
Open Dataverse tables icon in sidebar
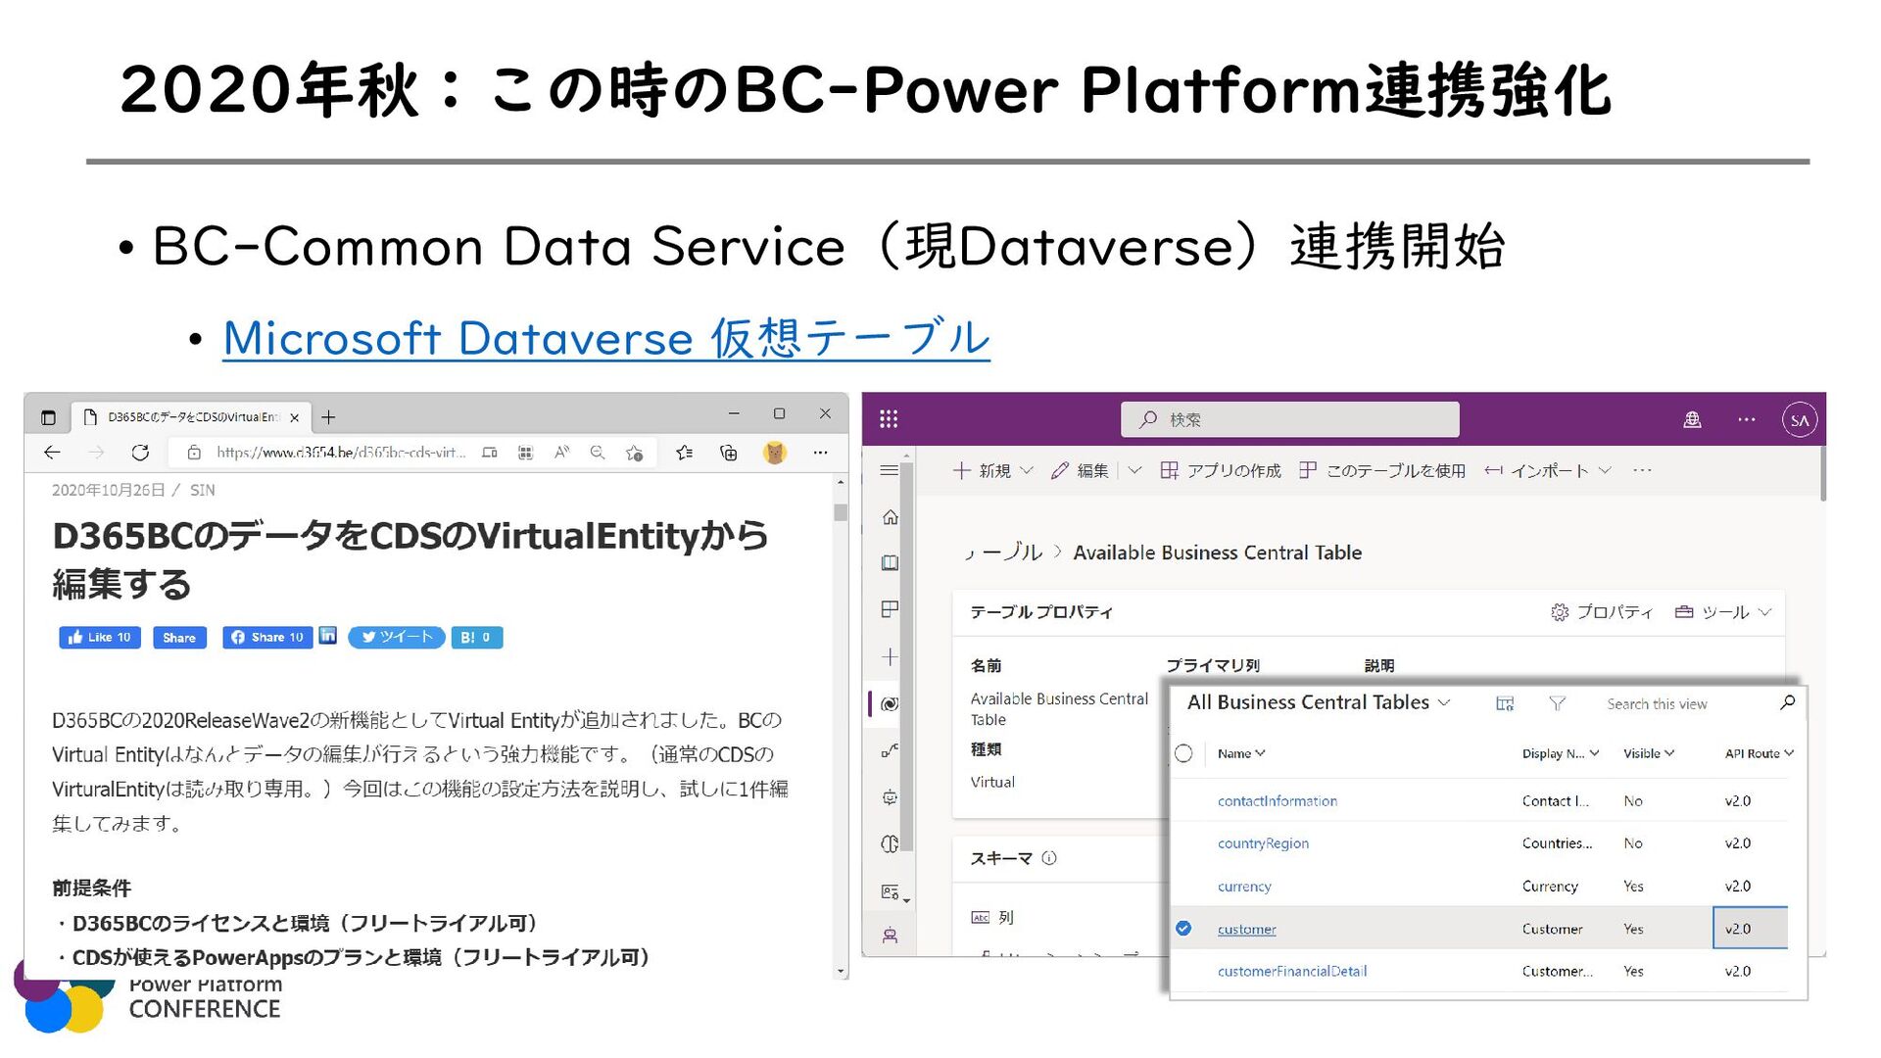(890, 703)
